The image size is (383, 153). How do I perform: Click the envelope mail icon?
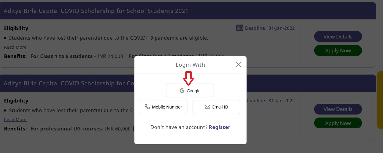(207, 107)
